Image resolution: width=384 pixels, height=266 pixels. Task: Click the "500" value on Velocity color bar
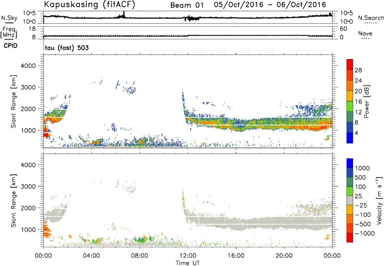point(360,177)
